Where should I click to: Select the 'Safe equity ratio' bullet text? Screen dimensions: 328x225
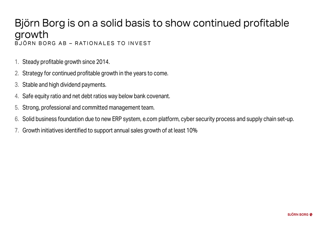(96, 96)
